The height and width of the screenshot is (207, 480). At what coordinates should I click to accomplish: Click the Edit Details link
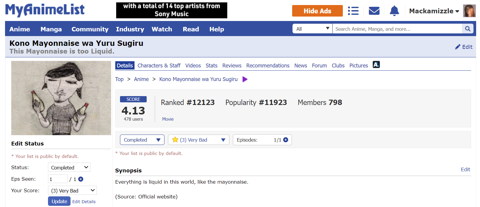point(84,201)
